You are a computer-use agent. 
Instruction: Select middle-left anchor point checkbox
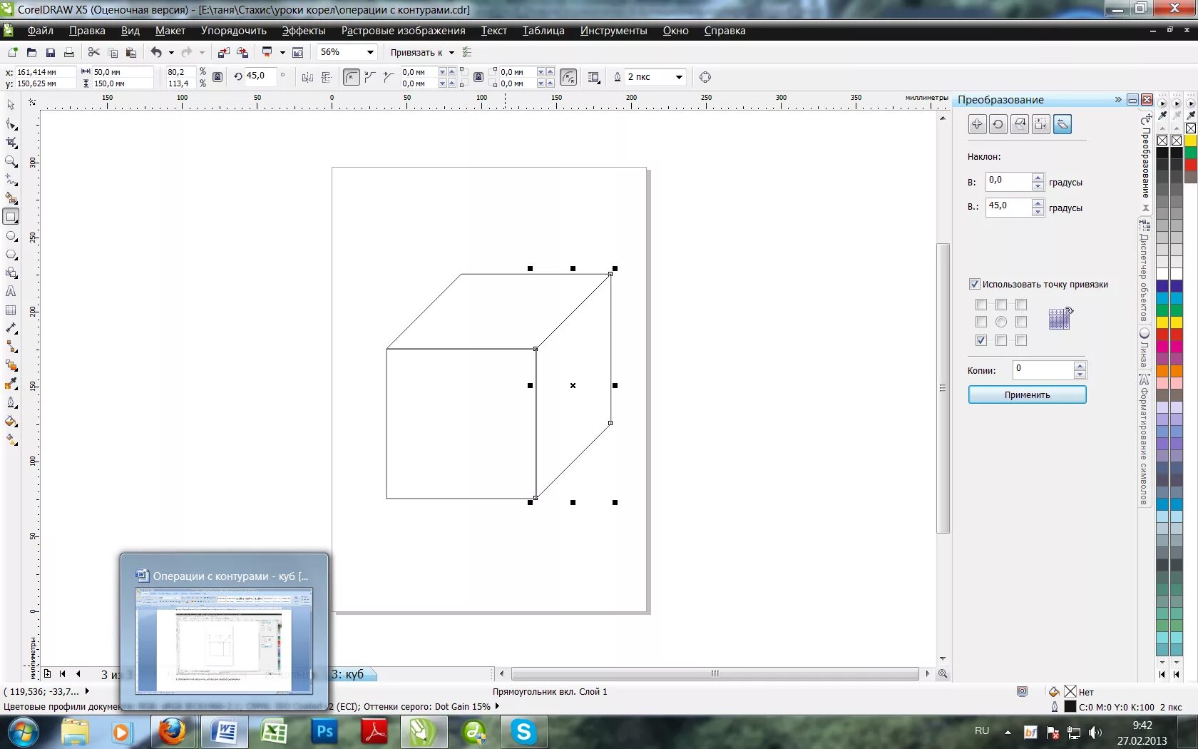tap(981, 322)
